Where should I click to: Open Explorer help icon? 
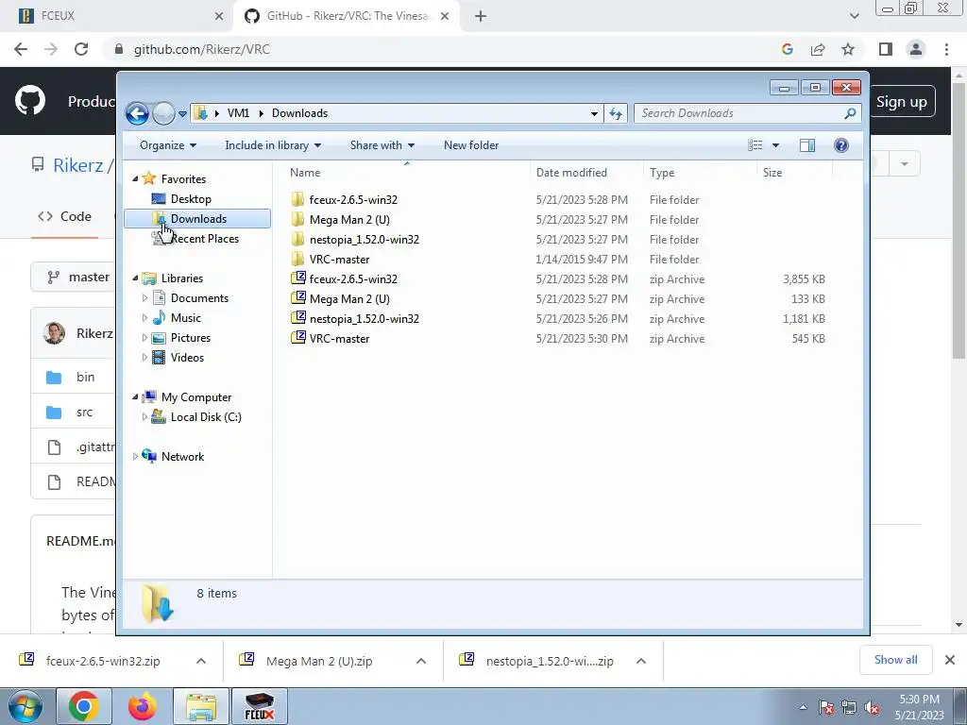coord(841,145)
